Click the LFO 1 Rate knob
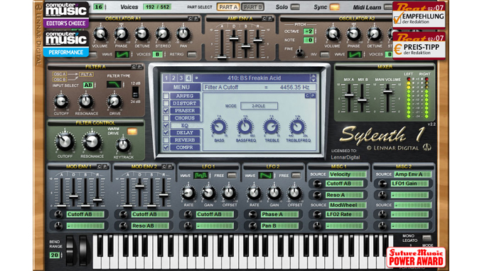 click(x=188, y=193)
